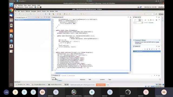Click the Connect link in Connect Mylyn
The image size is (173, 97).
coord(137,42)
